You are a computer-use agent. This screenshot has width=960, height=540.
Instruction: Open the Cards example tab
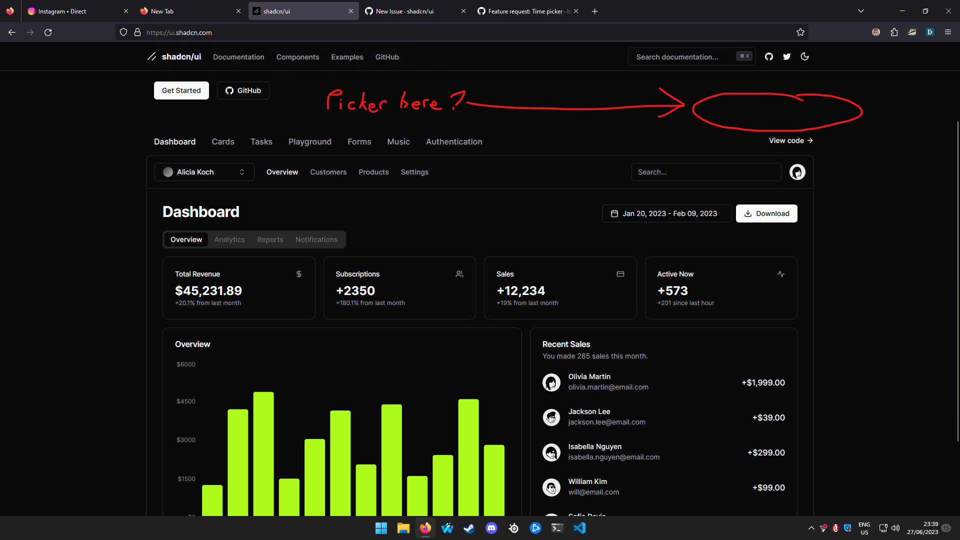coord(223,142)
